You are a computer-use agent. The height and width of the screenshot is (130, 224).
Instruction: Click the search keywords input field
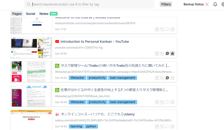(92, 4)
